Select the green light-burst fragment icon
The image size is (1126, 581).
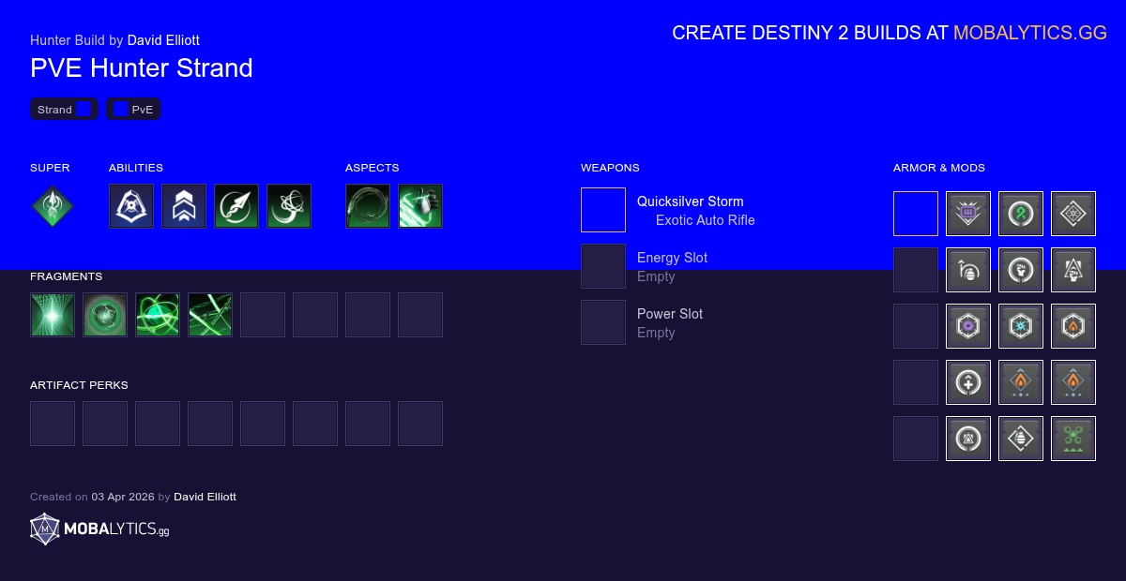pyautogui.click(x=53, y=315)
